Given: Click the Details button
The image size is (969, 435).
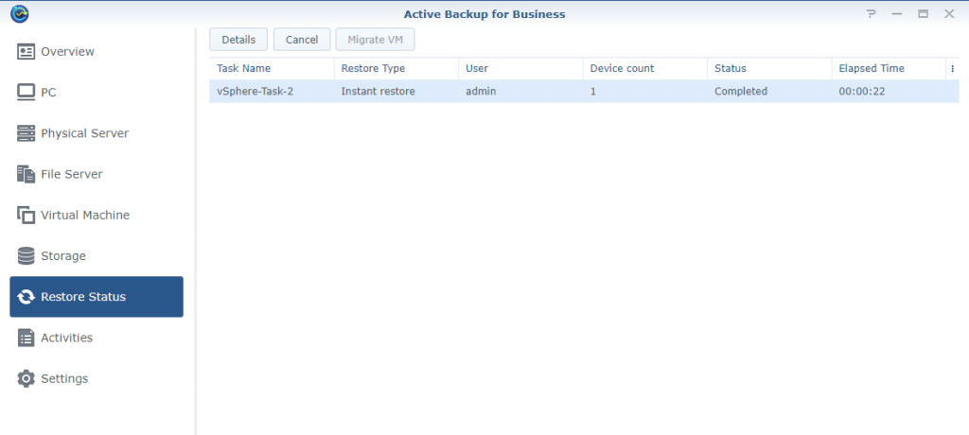Looking at the screenshot, I should click(238, 40).
